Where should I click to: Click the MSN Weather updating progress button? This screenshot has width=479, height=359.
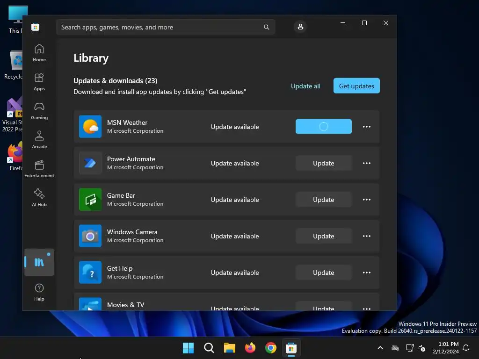(x=324, y=126)
